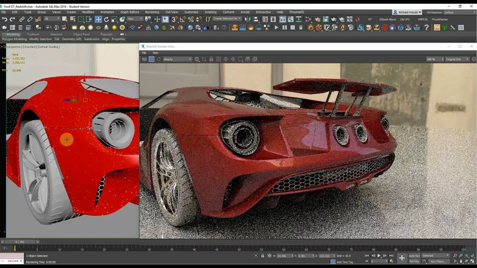The image size is (477, 268).
Task: Click the Maximize Viewport Toggle icon
Action: tap(473, 262)
